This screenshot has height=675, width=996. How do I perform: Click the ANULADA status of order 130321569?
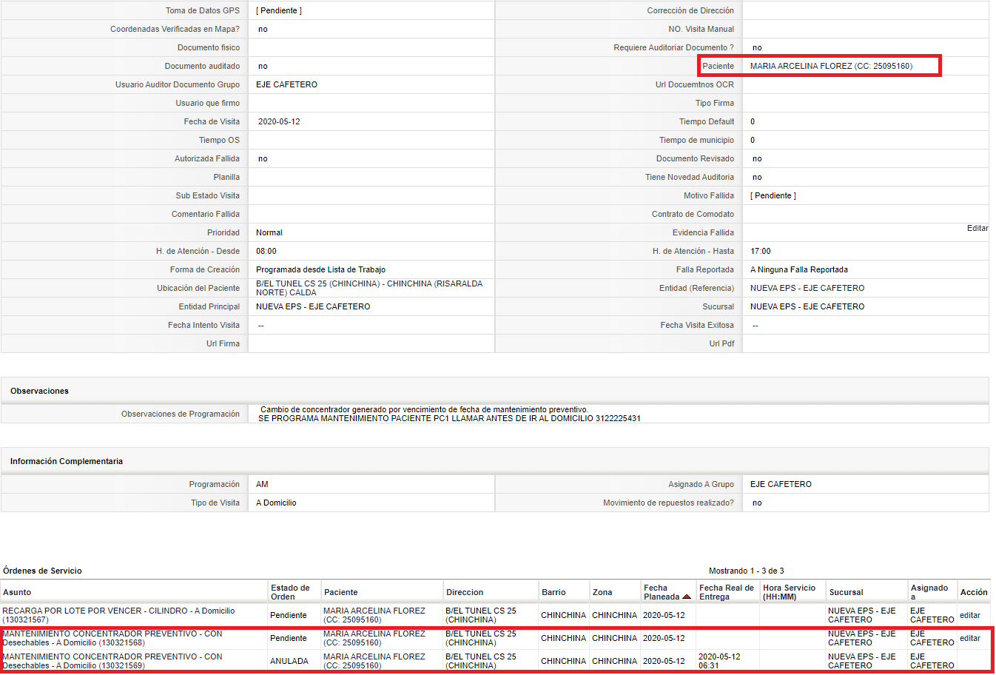pos(289,661)
